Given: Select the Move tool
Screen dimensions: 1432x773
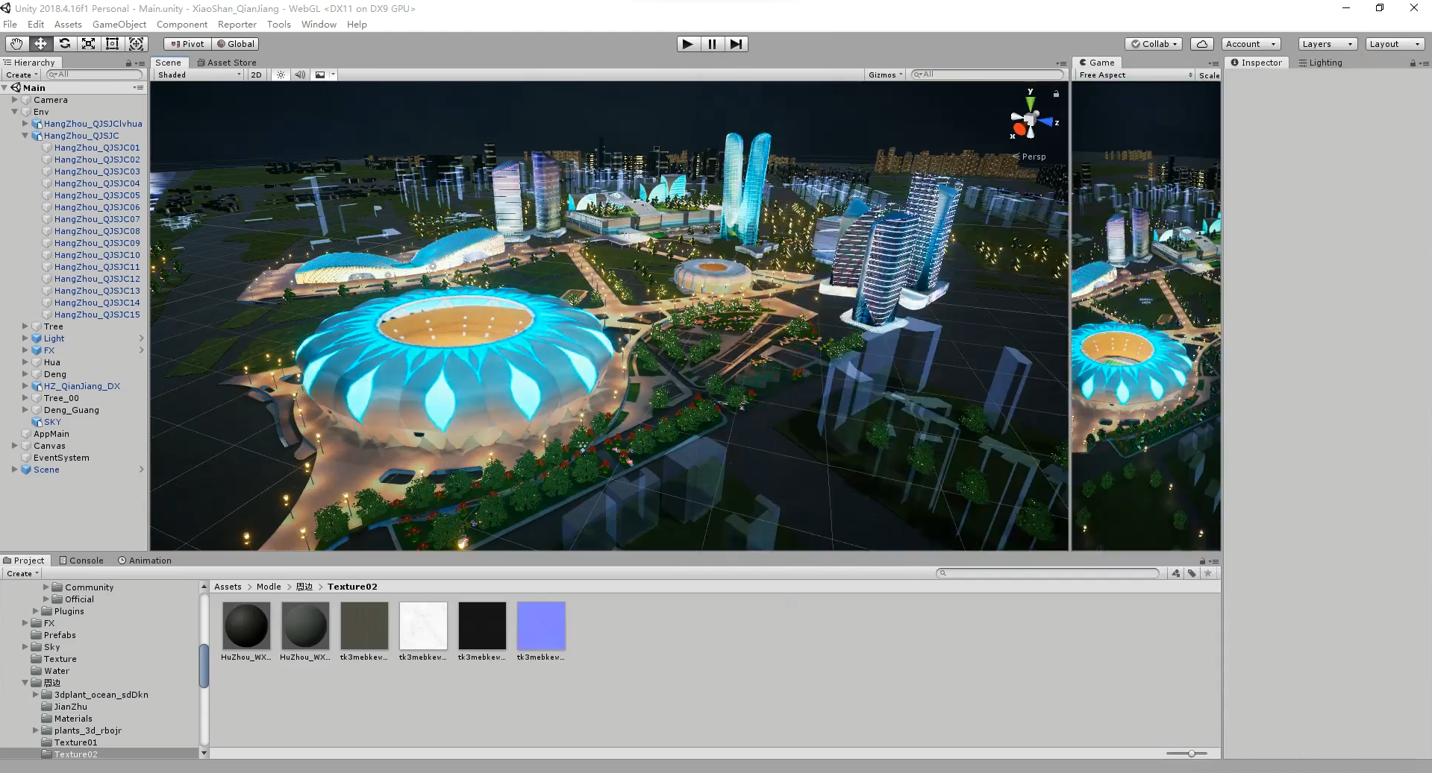Looking at the screenshot, I should [x=40, y=44].
